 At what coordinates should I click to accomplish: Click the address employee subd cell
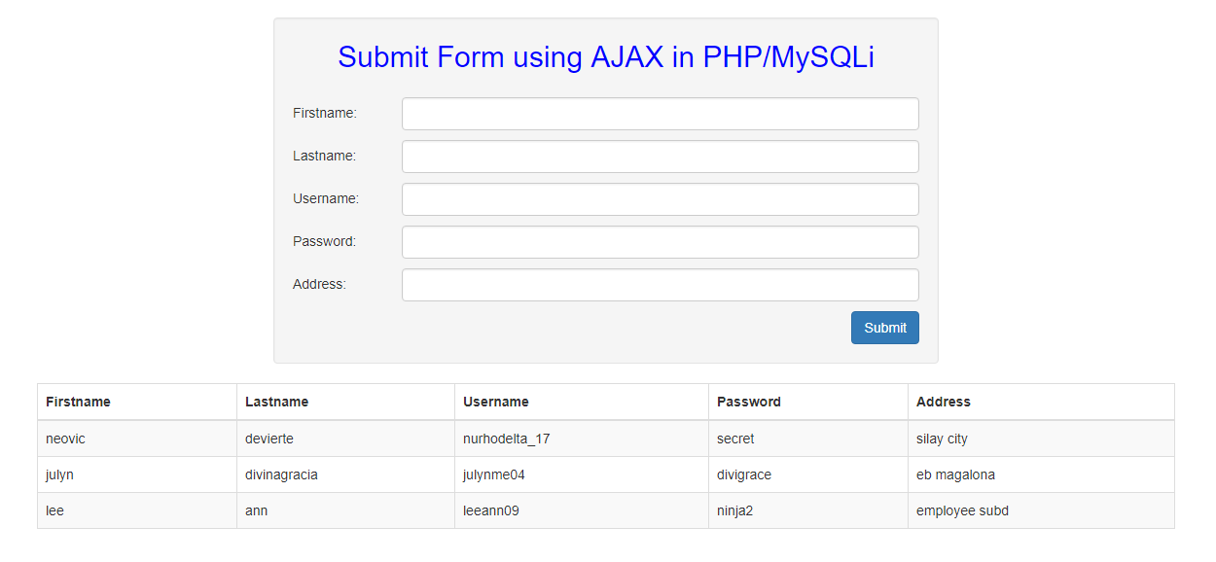(960, 510)
